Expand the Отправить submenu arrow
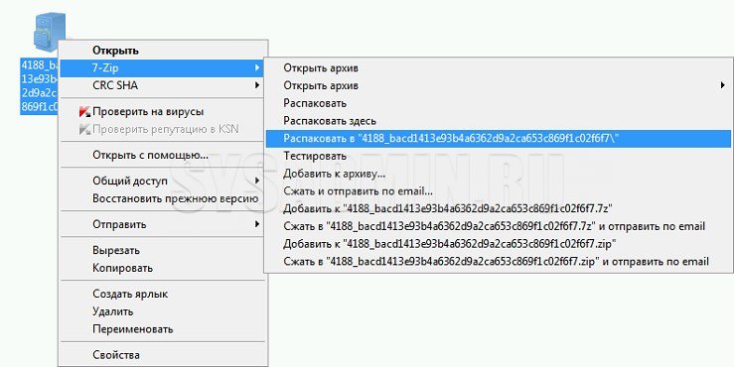The height and width of the screenshot is (367, 734). coord(257,224)
